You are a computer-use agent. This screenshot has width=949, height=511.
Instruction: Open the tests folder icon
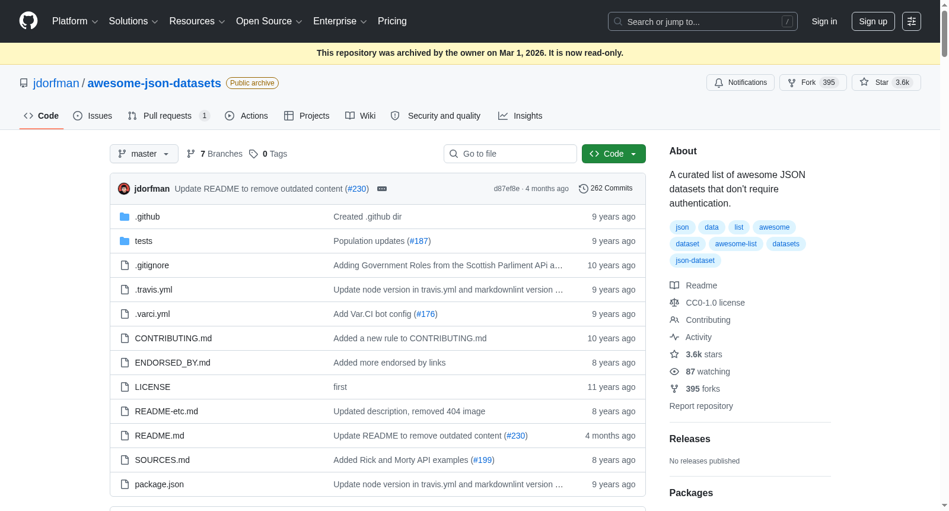click(x=125, y=241)
